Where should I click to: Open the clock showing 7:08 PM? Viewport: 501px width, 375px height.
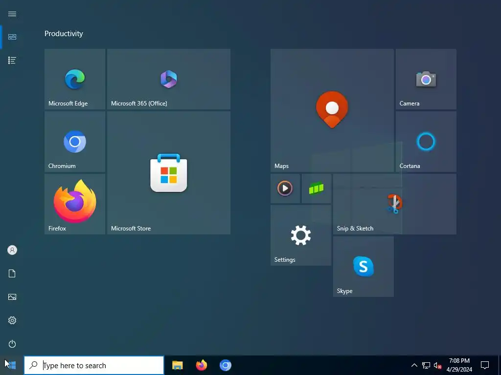click(x=459, y=365)
